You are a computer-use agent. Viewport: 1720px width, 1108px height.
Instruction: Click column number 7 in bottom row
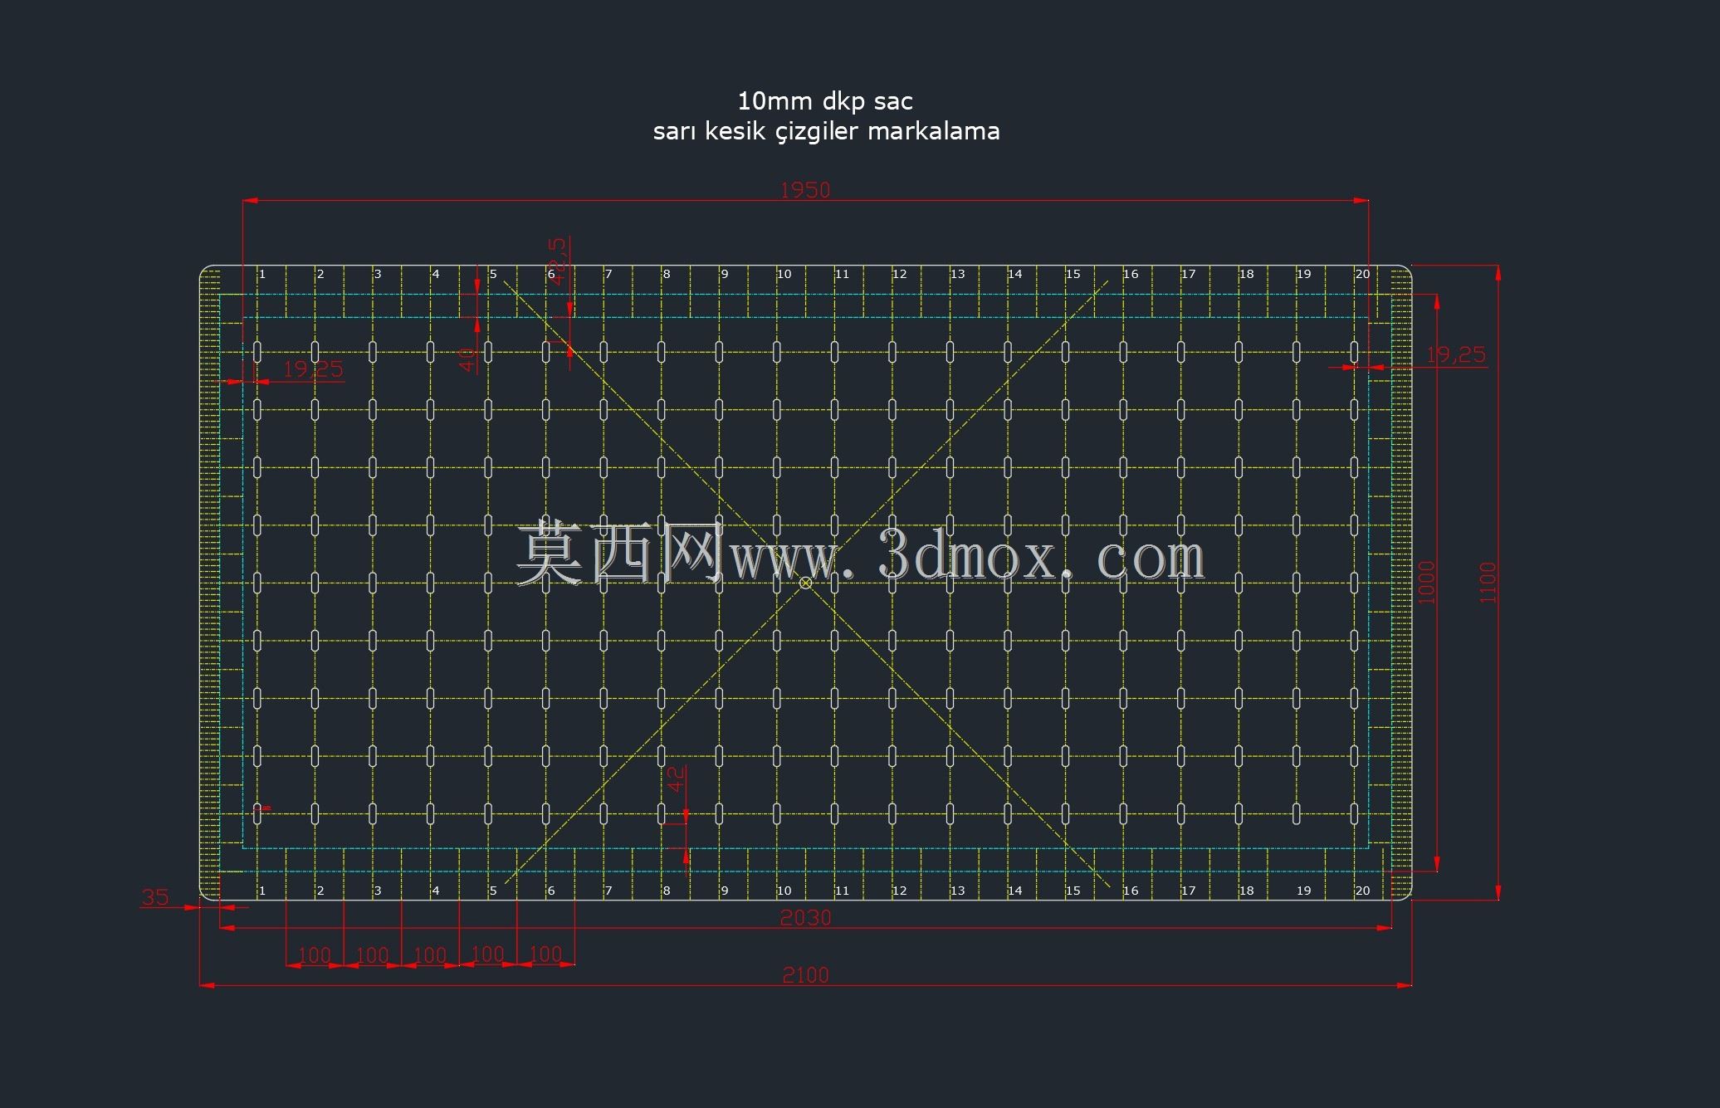(608, 891)
